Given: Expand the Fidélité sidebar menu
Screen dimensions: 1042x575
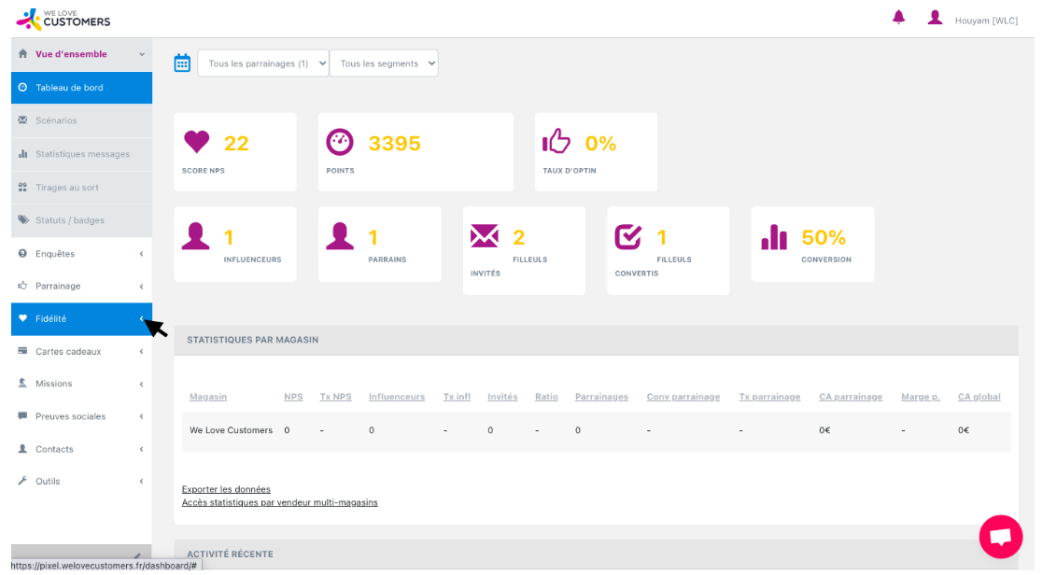Looking at the screenshot, I should pos(81,319).
